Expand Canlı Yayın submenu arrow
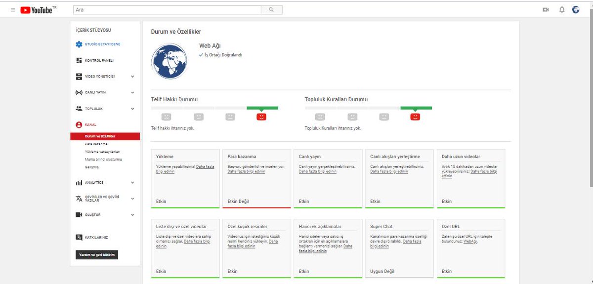593x284 pixels. point(132,92)
